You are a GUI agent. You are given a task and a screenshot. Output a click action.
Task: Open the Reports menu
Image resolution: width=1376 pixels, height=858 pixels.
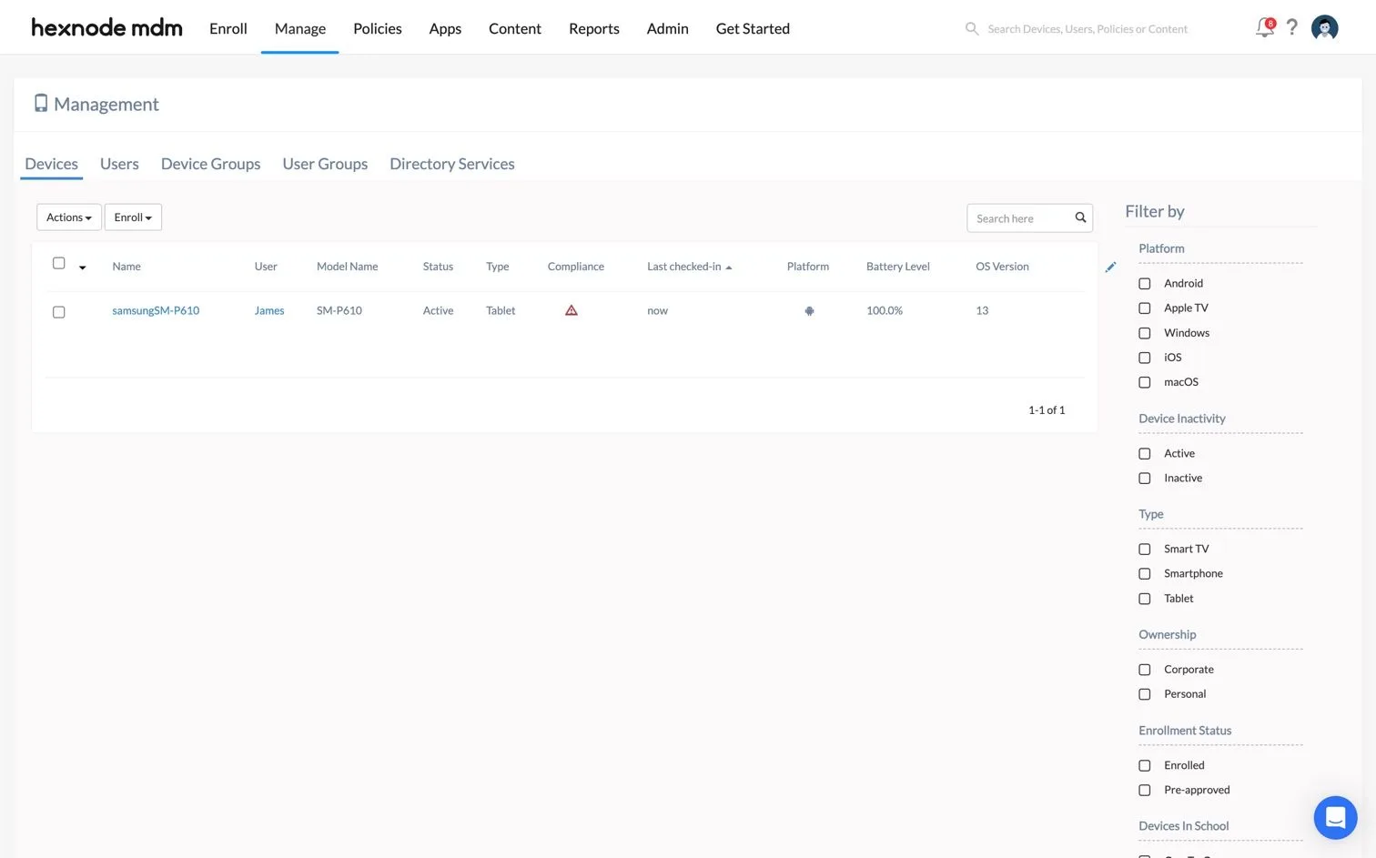(x=594, y=28)
